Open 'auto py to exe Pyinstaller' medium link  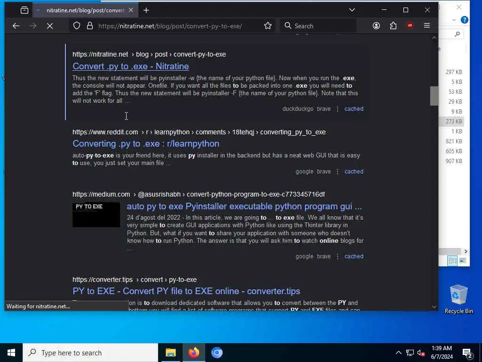pos(244,206)
